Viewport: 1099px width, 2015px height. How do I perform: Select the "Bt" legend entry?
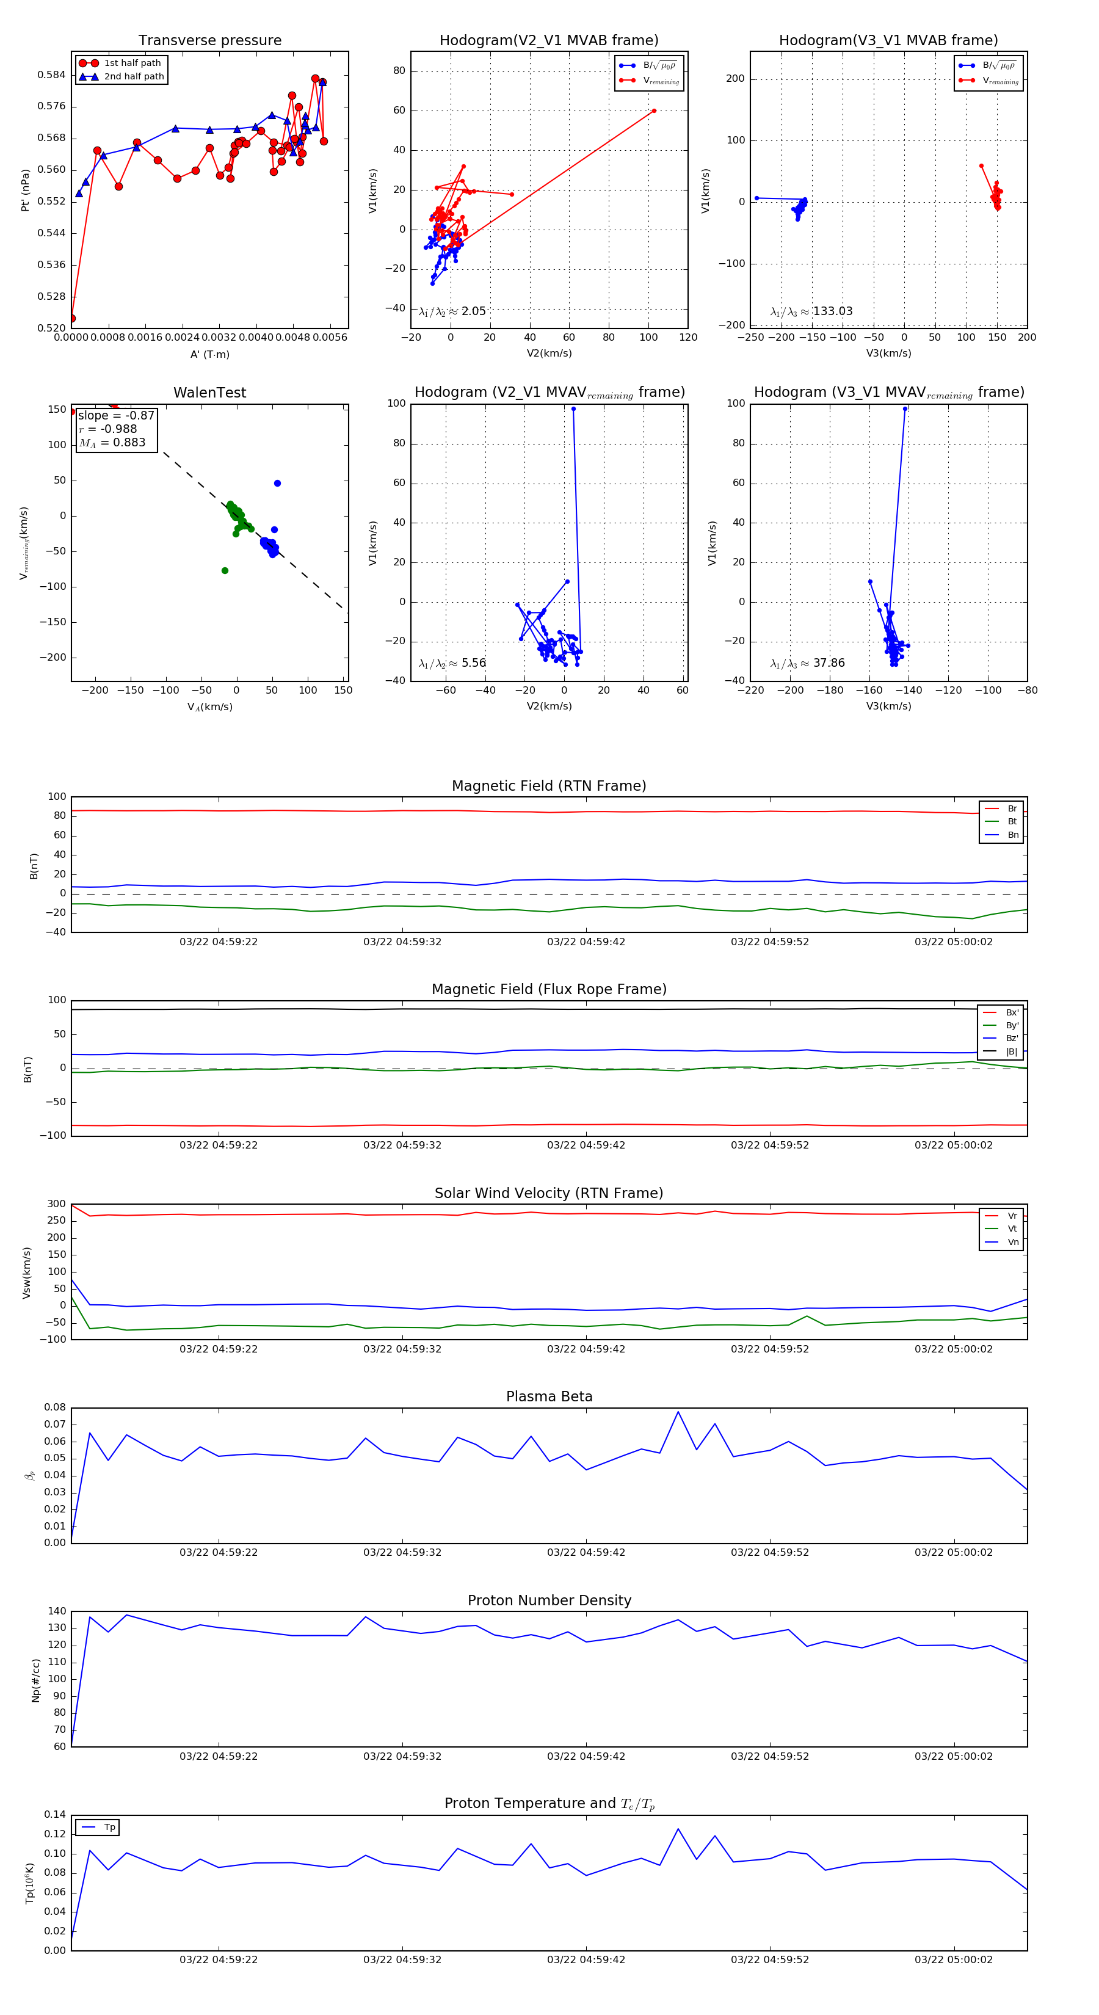[1001, 822]
